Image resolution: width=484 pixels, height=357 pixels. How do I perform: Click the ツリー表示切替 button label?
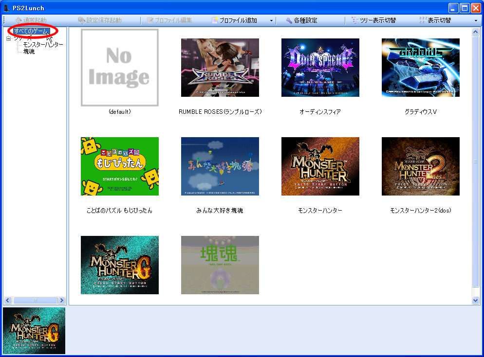click(x=378, y=20)
